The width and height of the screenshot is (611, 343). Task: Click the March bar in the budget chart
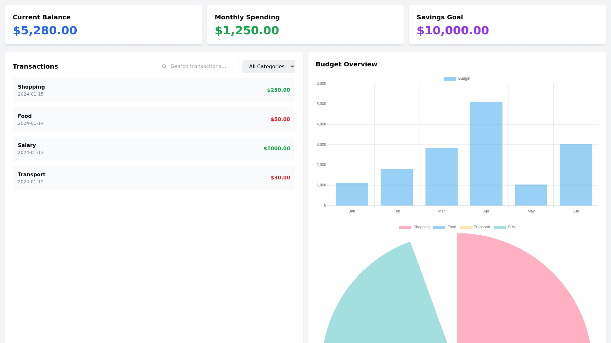[x=441, y=177]
